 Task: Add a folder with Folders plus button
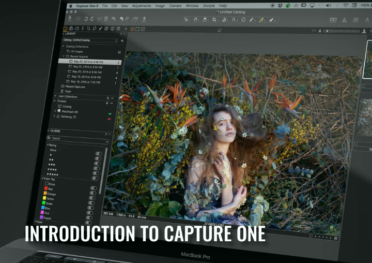(107, 103)
